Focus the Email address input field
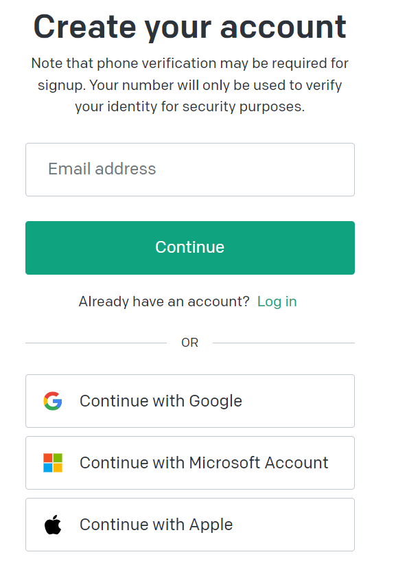396x583 pixels. pos(190,170)
